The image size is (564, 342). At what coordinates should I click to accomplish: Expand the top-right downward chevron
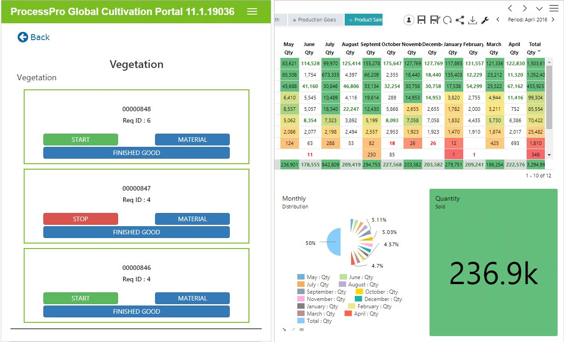pos(539,8)
